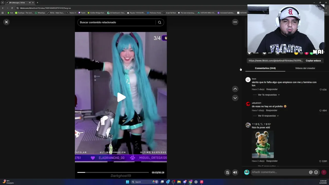Viewport: 329px width, 185px height.
Task: Open the WhatsApp bookmark
Action: coord(40,13)
